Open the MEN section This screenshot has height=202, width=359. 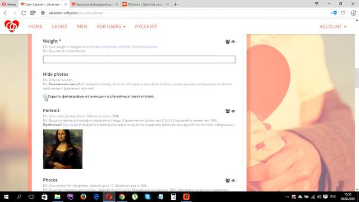(x=82, y=26)
